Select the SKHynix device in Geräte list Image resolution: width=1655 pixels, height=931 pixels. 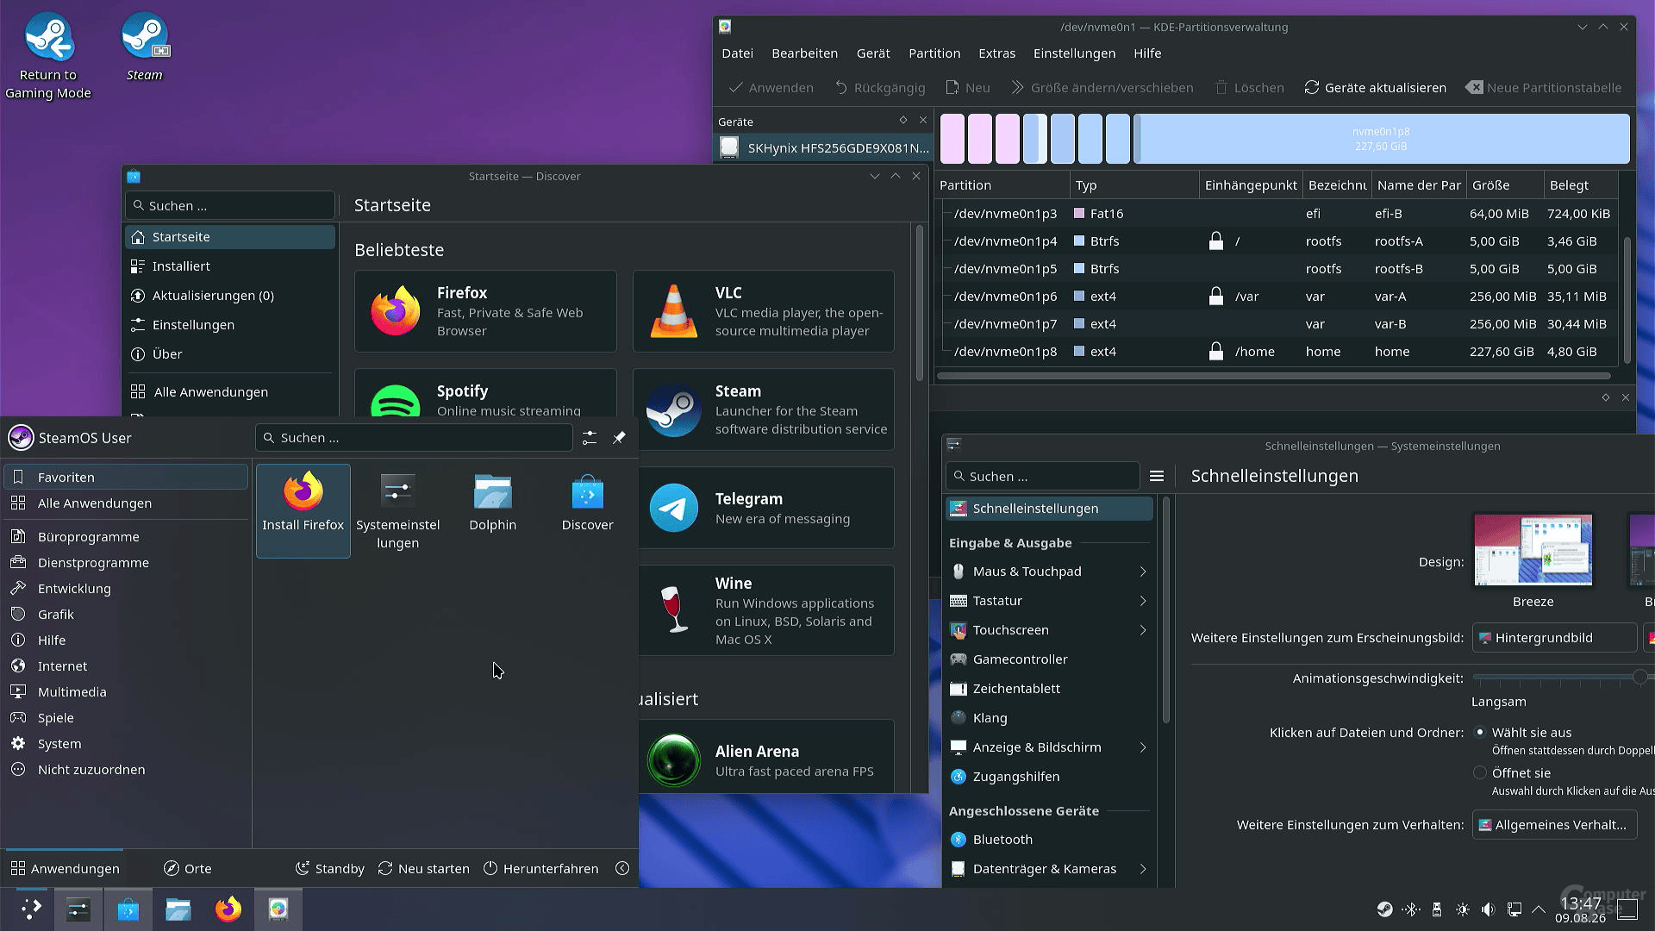[x=824, y=147]
